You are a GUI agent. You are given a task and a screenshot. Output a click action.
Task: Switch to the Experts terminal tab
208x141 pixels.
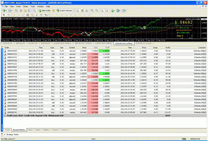pyautogui.click(x=55, y=130)
